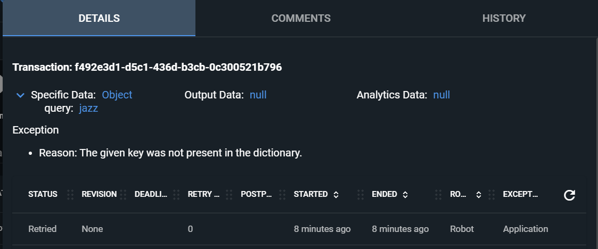Click the refresh icon in table header

click(x=569, y=195)
